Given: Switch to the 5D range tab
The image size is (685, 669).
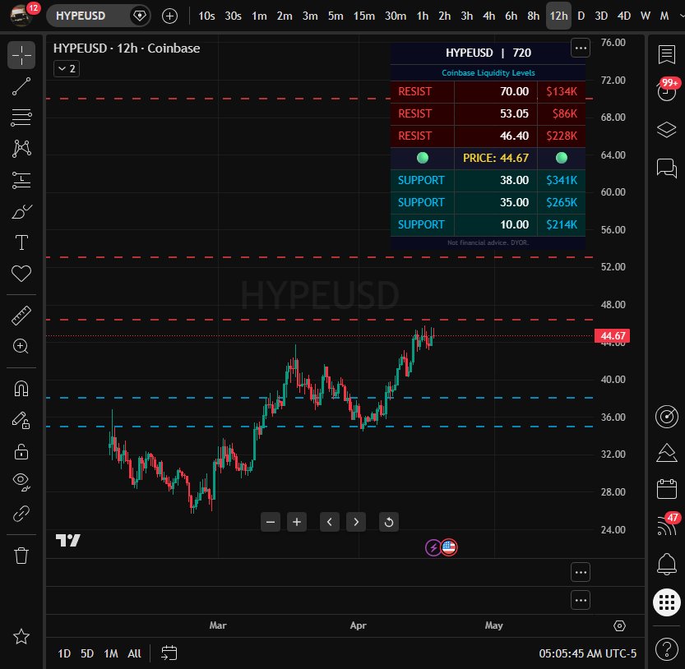Looking at the screenshot, I should (x=87, y=653).
